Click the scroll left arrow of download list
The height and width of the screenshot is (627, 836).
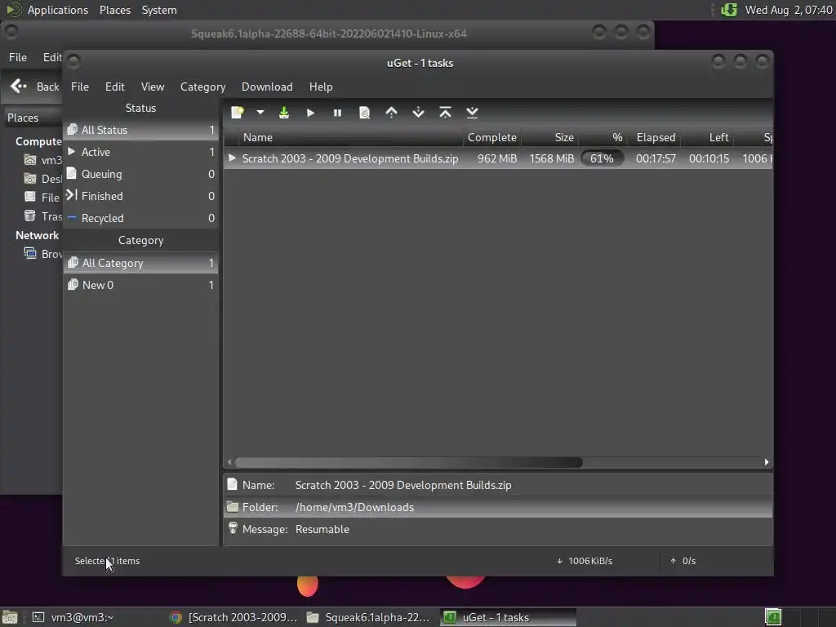[229, 462]
